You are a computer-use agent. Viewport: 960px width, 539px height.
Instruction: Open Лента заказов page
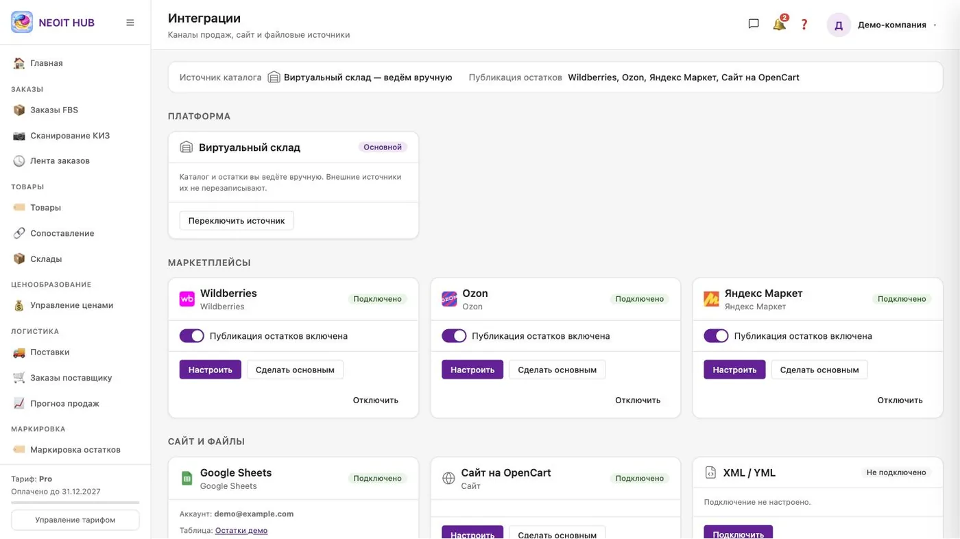[75, 161]
